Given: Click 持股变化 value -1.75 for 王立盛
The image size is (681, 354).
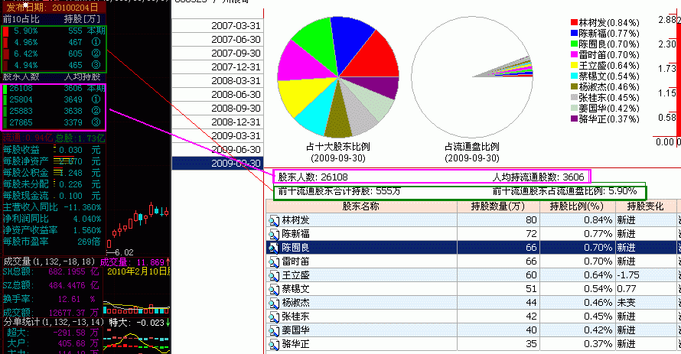Looking at the screenshot, I should (x=628, y=275).
